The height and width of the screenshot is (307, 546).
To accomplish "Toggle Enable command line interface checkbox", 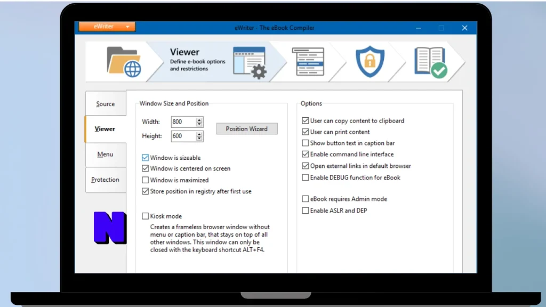I will (x=306, y=154).
